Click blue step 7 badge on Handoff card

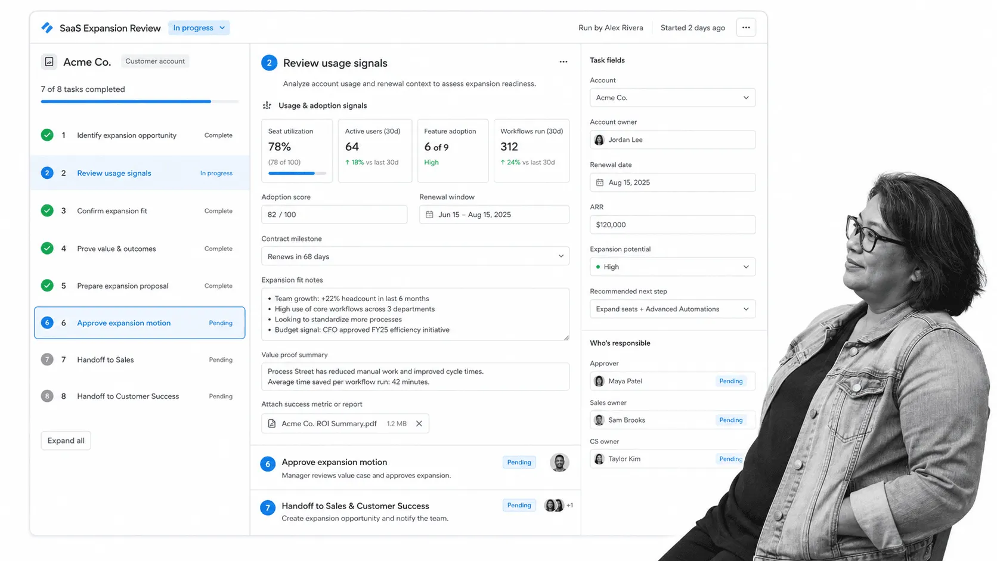point(268,508)
